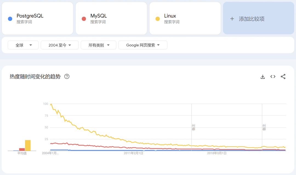Open the embed code icon

pos(273,77)
